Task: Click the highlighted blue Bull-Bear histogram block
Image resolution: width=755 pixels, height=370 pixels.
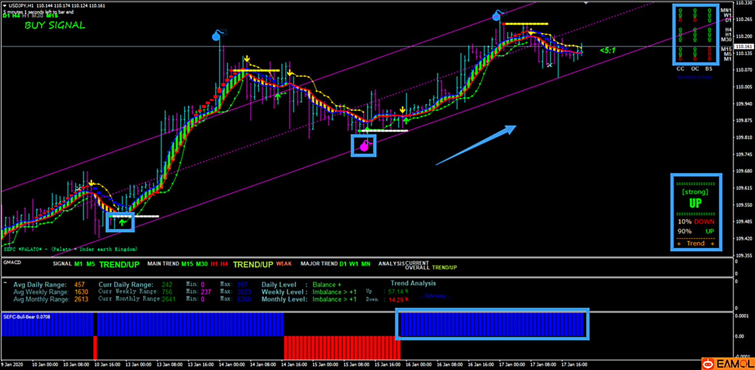Action: pos(492,324)
